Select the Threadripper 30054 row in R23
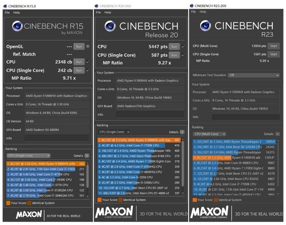Viewport: 286px width, 225px height. click(x=234, y=142)
